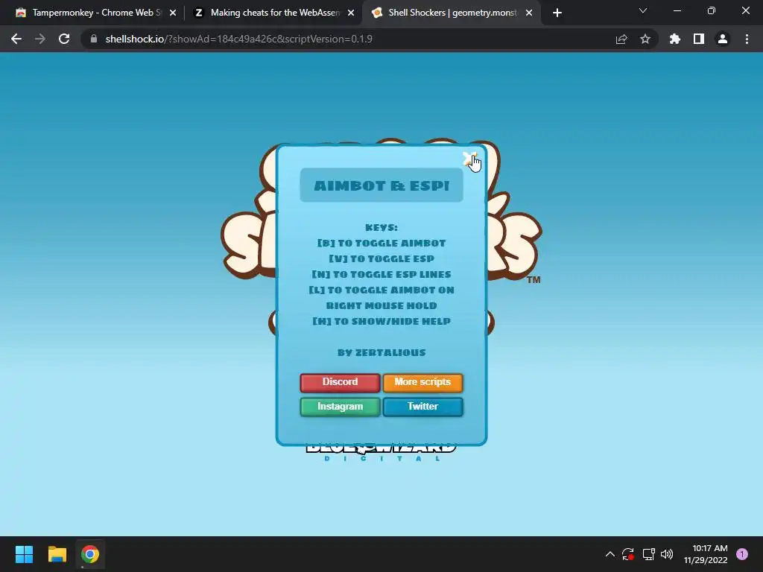
Task: Close the Aimbot & ESP help popup
Action: pos(469,159)
